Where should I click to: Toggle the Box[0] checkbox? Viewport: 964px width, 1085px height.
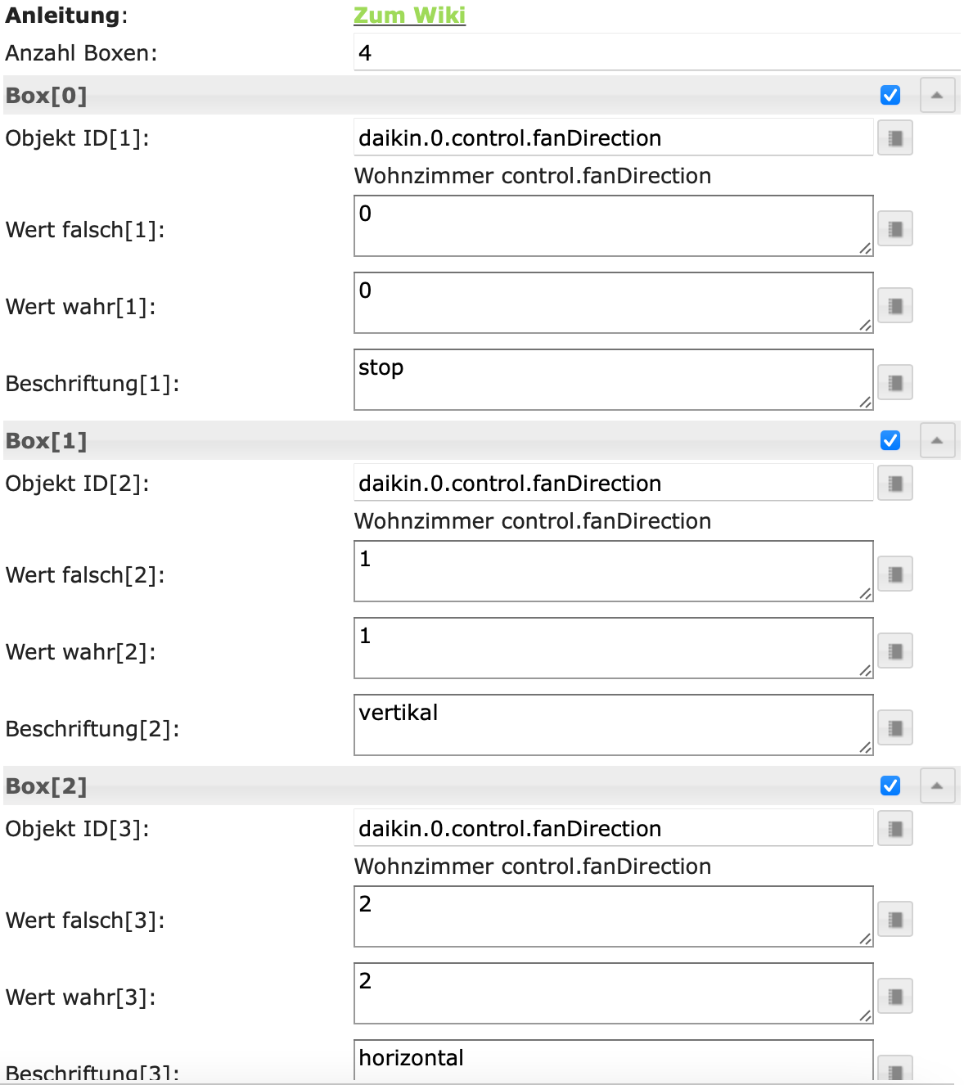point(890,95)
